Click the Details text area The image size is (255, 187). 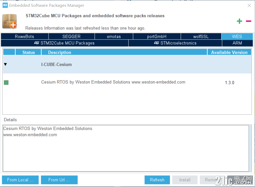[126, 148]
